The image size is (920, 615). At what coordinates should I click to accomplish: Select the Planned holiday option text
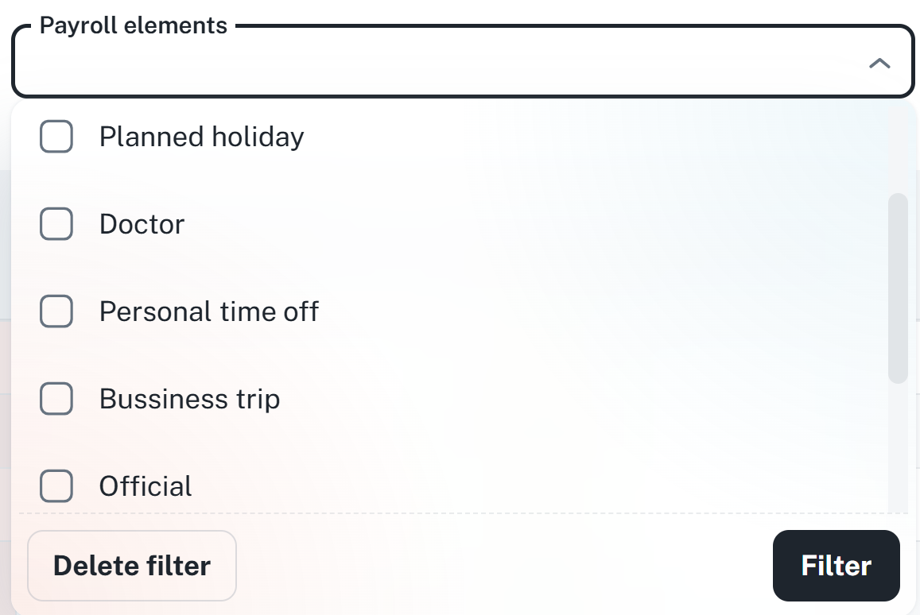click(x=201, y=137)
